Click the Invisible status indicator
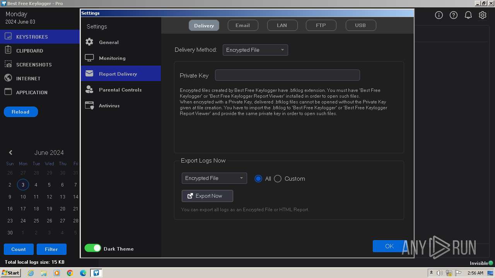The width and height of the screenshot is (495, 278). pos(481,263)
